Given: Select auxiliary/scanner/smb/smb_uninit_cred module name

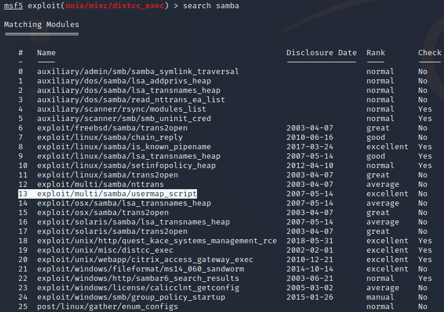Looking at the screenshot, I should coord(124,119).
